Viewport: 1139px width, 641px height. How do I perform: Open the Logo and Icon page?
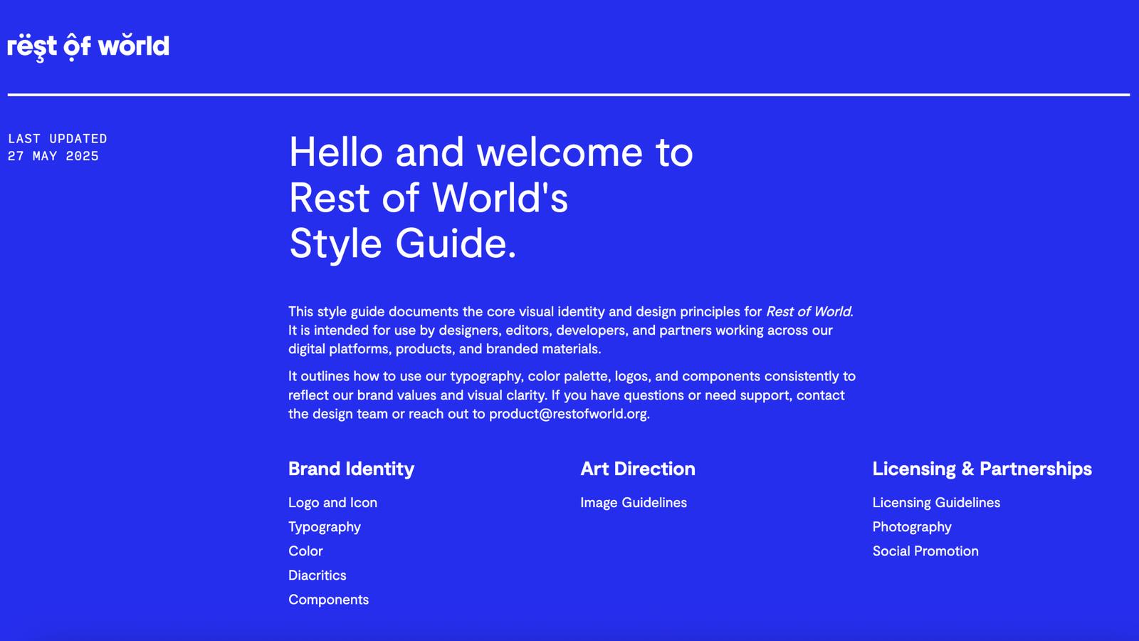coord(332,503)
